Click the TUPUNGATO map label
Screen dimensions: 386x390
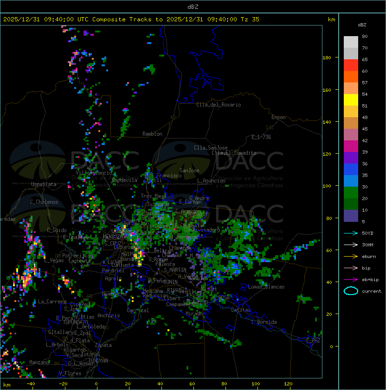click(75, 322)
